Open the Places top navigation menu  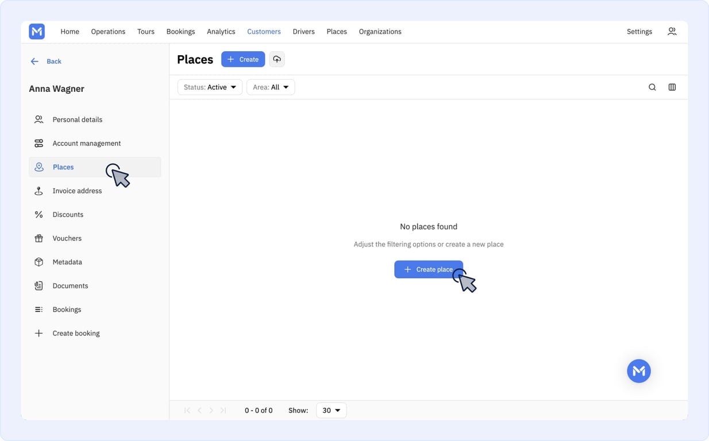click(337, 32)
